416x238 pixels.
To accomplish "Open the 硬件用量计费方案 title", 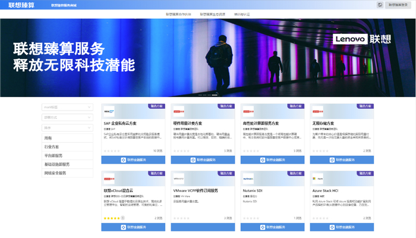I will tap(188, 123).
